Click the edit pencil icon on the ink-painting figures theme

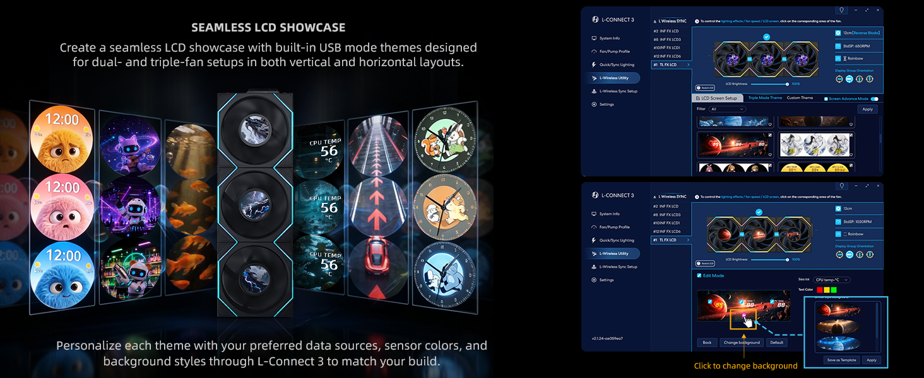pos(851,135)
